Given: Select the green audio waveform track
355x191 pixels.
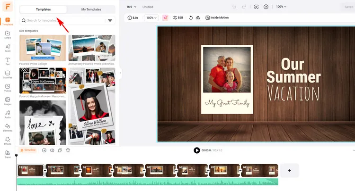Looking at the screenshot, I should (148, 182).
